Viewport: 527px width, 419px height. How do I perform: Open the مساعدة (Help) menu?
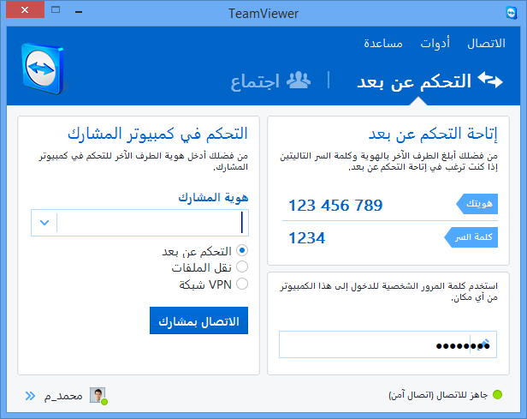coord(383,44)
